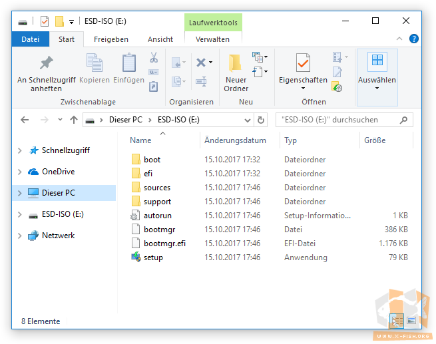Click the Kopieren icon in the ribbon

(x=95, y=63)
